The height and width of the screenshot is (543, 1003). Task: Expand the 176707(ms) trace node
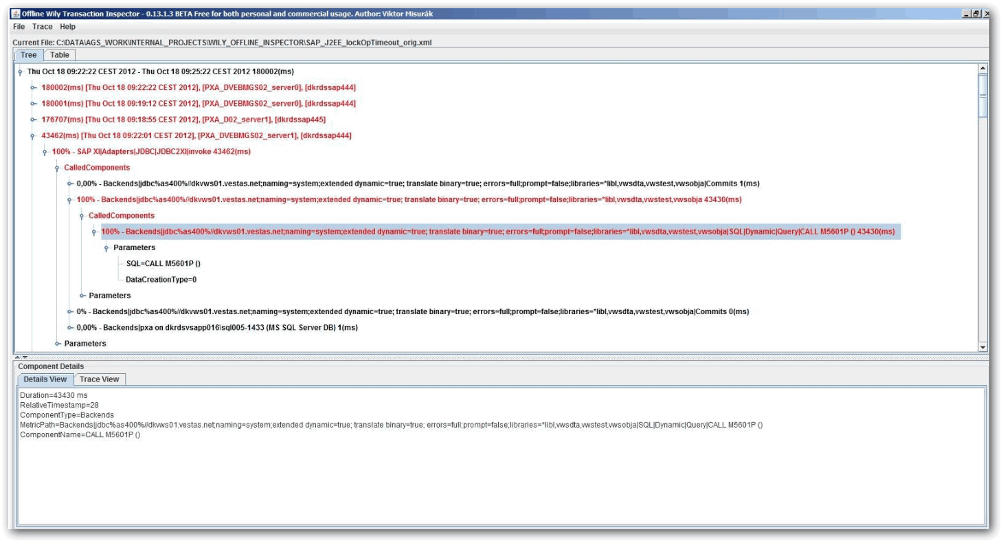pos(34,120)
